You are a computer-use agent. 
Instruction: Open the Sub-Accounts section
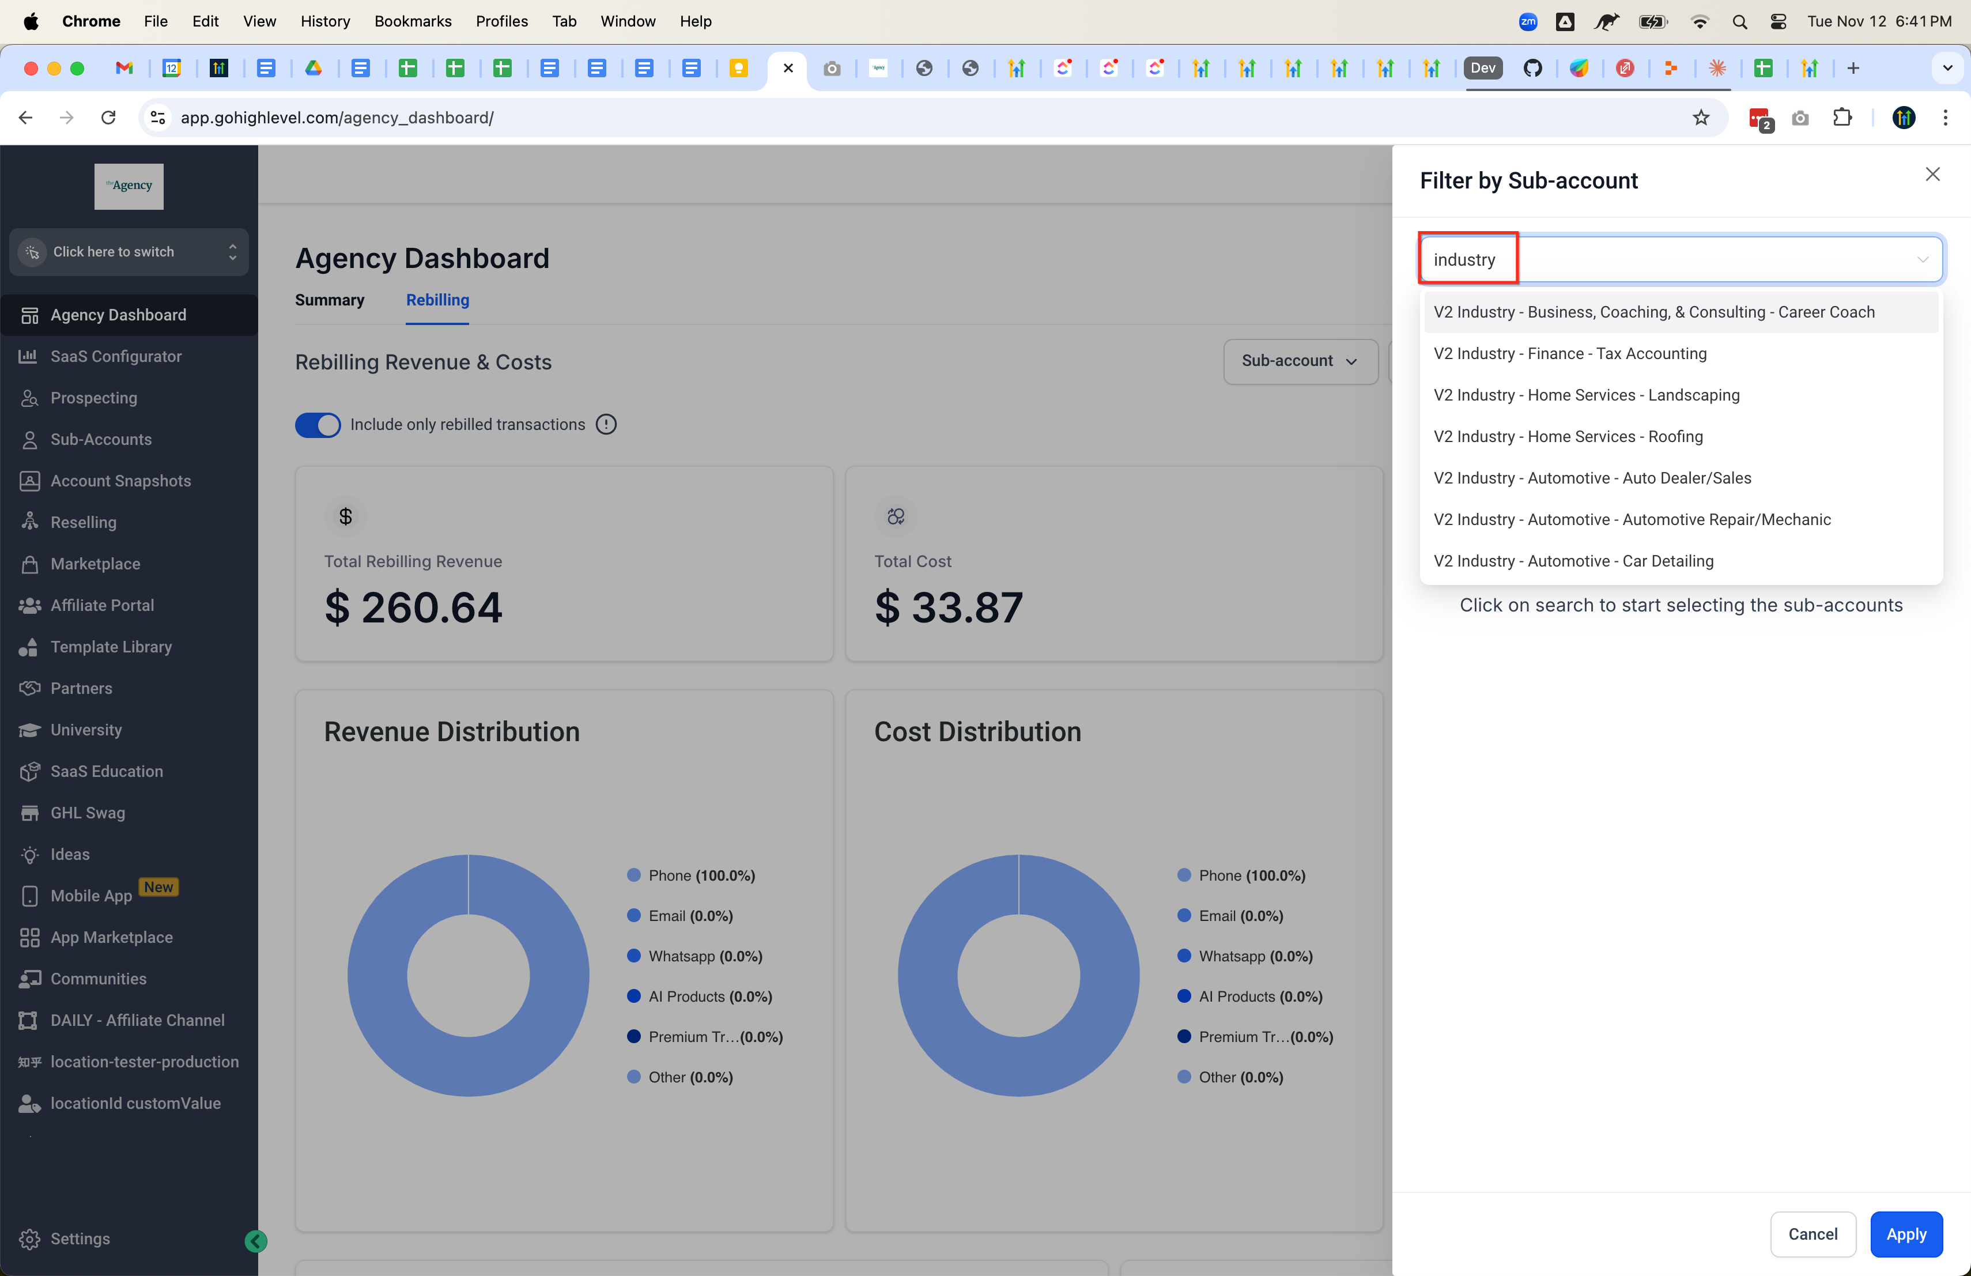point(101,439)
